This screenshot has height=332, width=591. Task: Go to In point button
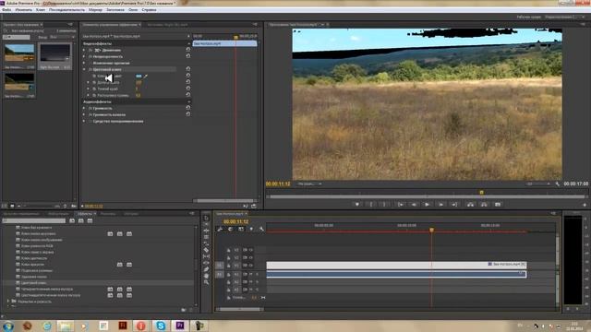[400, 205]
